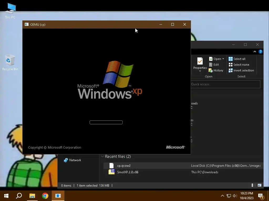Click the Quick access search field
The width and height of the screenshot is (269, 201).
click(x=225, y=84)
